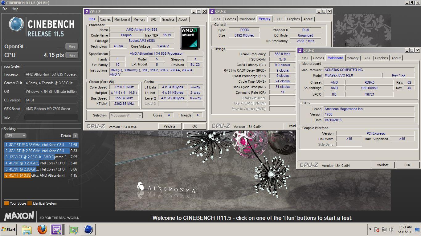Switch to Graphics tab in CPU window
This screenshot has height=236, width=421.
(168, 19)
